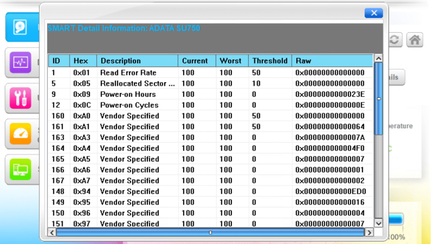Open the purple diagnostic scan sidebar icon
The image size is (432, 244).
pos(20,62)
